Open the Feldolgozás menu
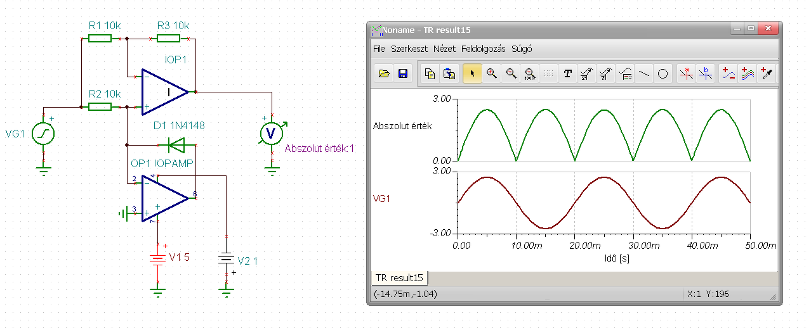811x328 pixels. point(484,49)
